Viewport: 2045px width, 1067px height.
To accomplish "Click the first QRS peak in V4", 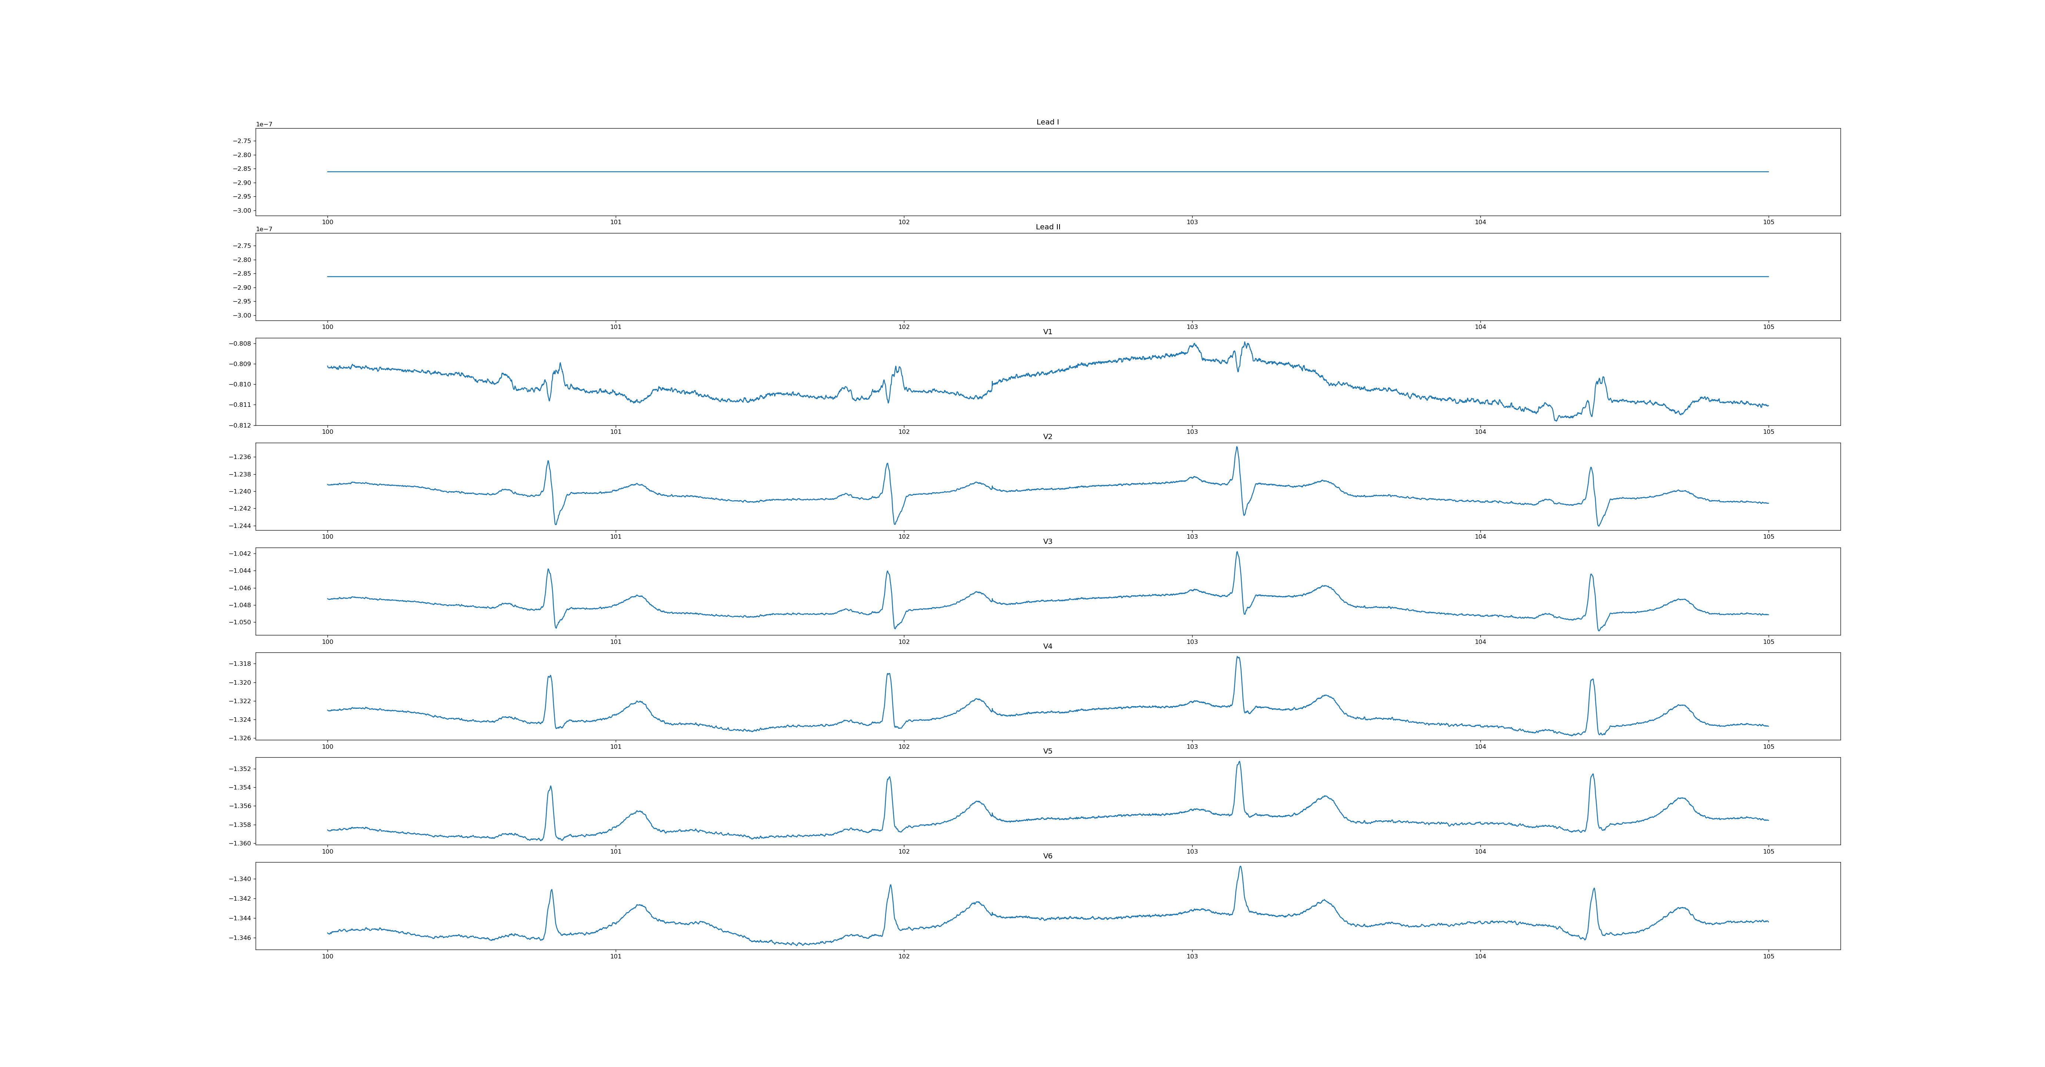I will click(549, 677).
